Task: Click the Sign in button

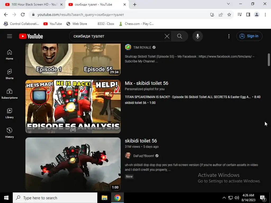Action: click(x=249, y=36)
